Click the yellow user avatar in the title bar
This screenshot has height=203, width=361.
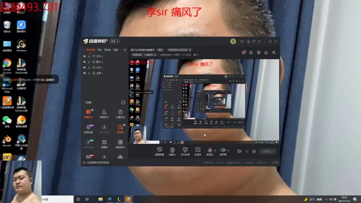[233, 42]
